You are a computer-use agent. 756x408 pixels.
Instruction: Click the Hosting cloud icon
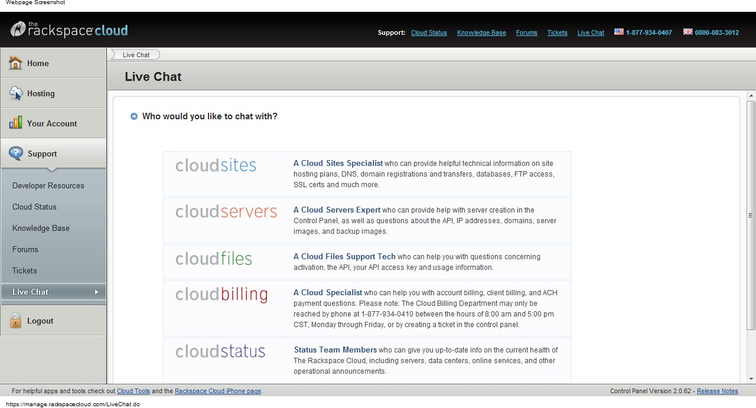[16, 93]
